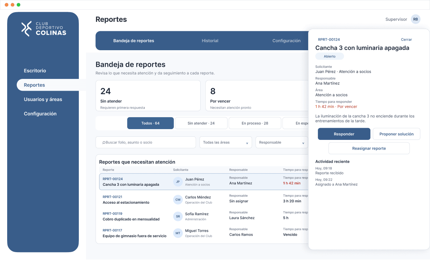Image resolution: width=430 pixels, height=269 pixels.
Task: Switch to the Historial tab
Action: [x=210, y=41]
